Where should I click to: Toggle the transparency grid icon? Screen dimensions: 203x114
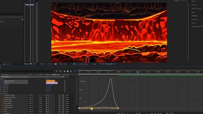(x=77, y=64)
